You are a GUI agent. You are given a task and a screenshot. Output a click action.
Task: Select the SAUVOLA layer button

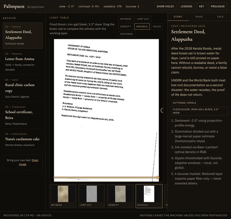pos(142,26)
